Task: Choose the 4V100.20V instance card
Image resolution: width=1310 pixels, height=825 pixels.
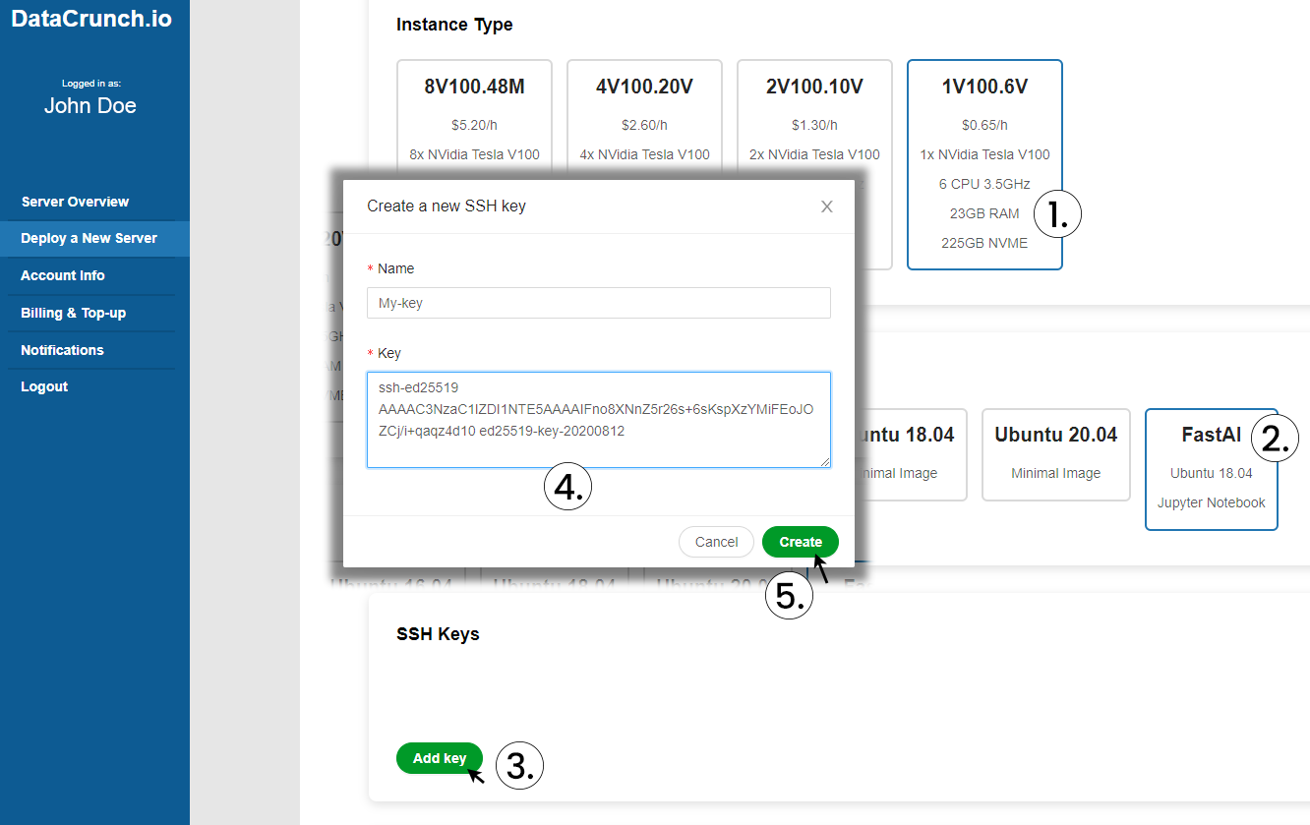Action: click(644, 108)
